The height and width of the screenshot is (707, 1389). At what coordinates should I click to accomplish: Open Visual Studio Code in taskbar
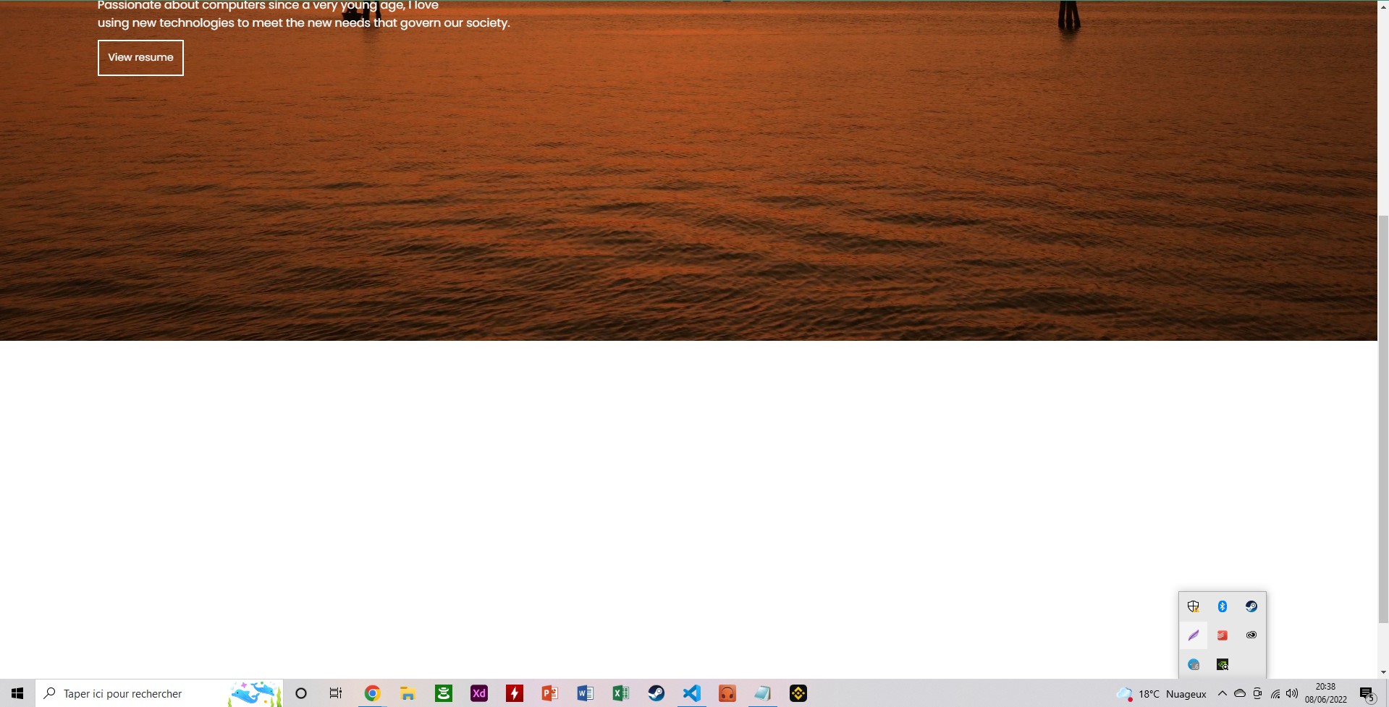692,693
